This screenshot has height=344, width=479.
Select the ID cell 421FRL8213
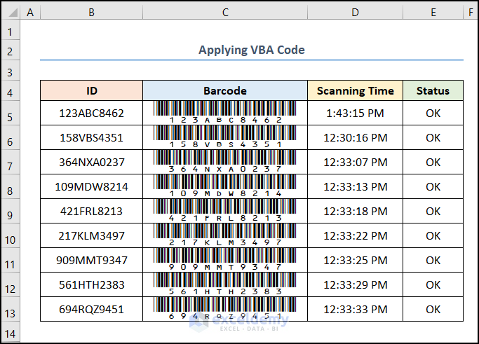92,211
